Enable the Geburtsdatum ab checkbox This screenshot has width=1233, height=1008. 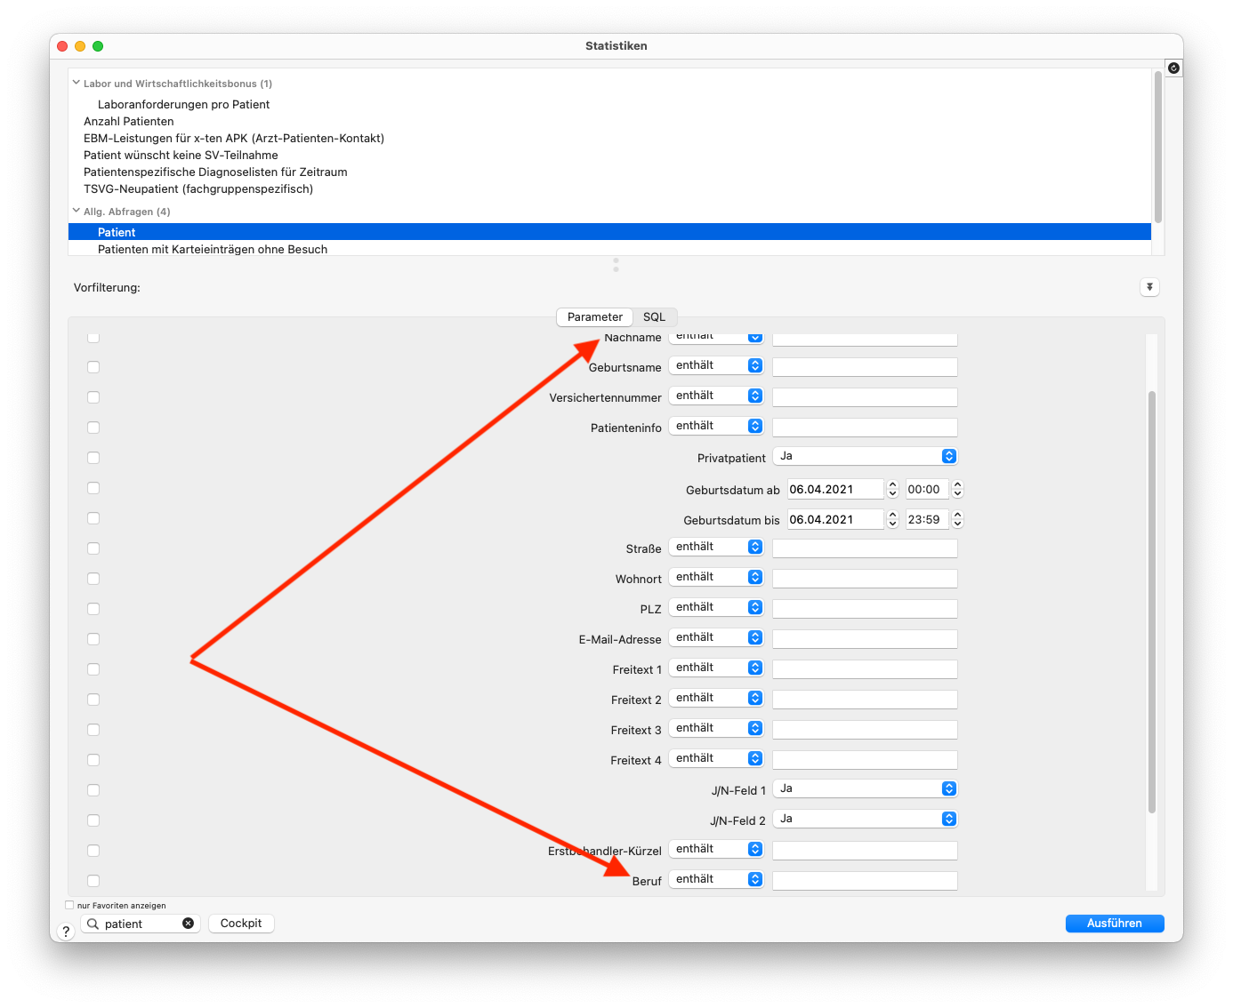[93, 488]
